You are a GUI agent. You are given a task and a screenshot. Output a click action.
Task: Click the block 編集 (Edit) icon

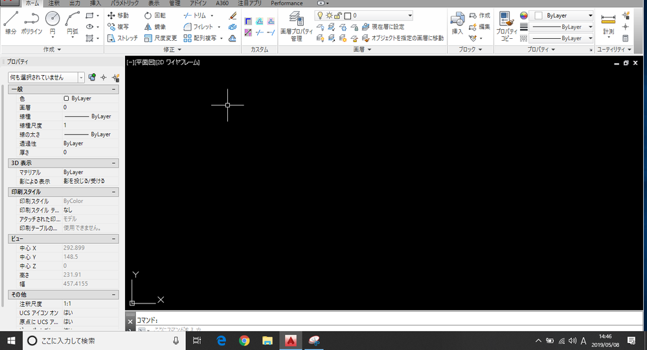tap(479, 27)
